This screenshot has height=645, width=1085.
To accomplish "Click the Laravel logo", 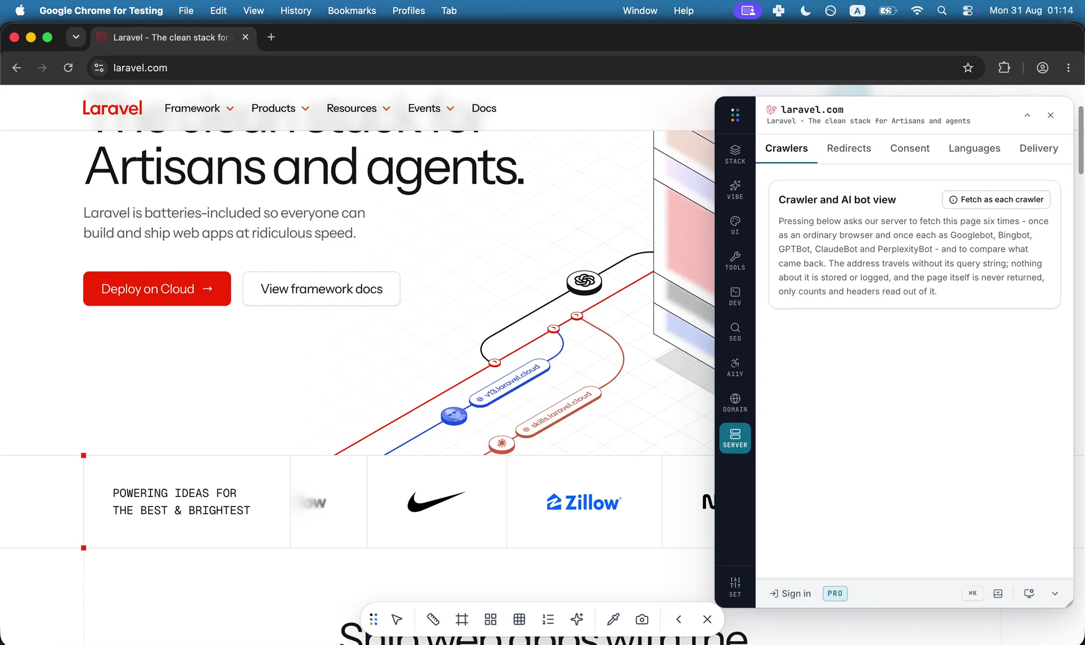I will [112, 108].
